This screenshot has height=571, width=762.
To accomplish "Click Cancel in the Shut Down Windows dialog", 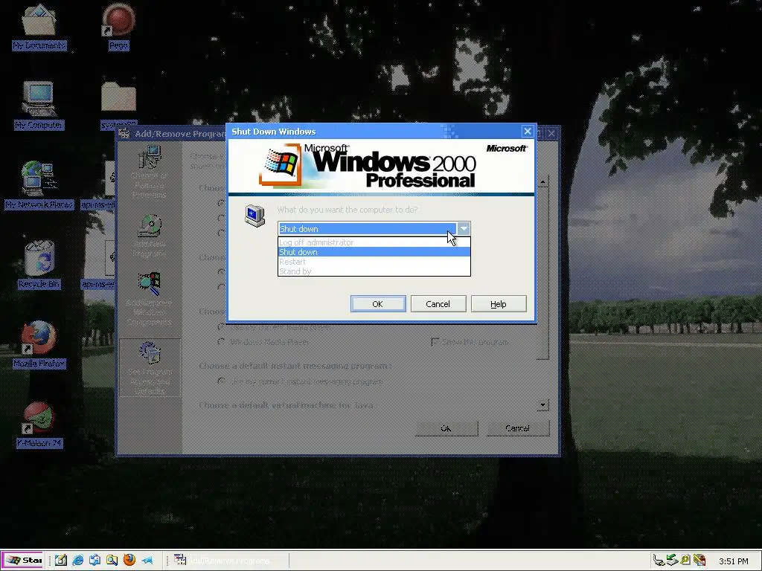I will pyautogui.click(x=438, y=304).
